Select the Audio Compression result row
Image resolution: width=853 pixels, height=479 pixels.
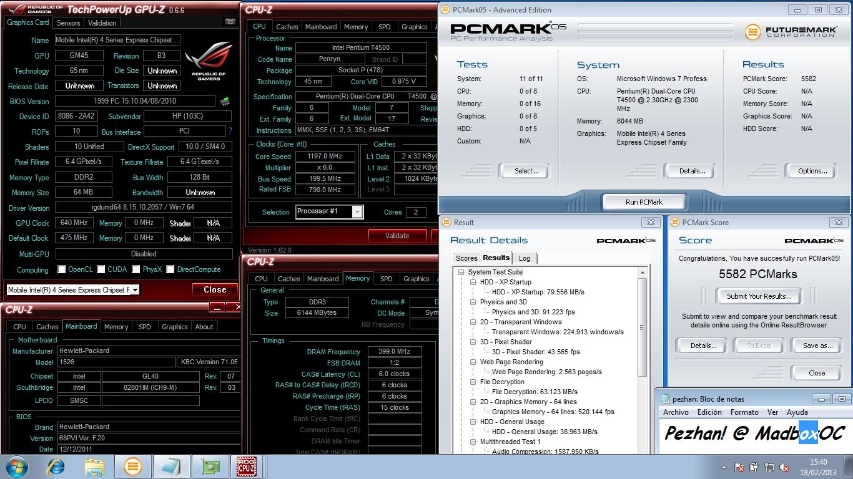(x=545, y=452)
